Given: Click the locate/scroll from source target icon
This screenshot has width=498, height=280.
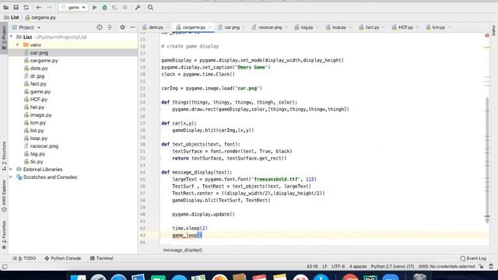Looking at the screenshot, I should coord(100,27).
